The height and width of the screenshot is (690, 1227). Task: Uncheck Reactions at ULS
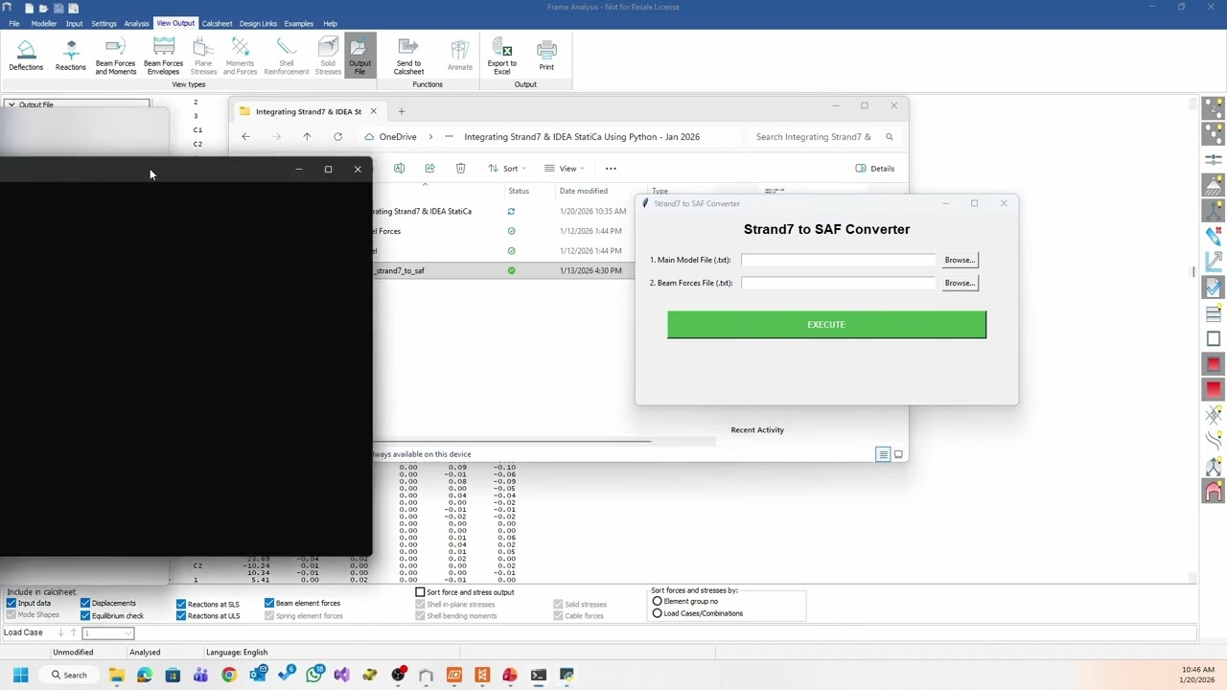click(181, 616)
